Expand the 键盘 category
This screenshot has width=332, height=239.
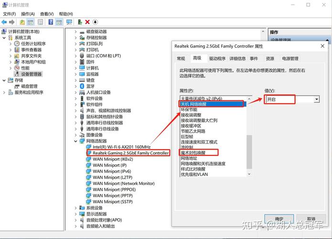pyautogui.click(x=75, y=80)
